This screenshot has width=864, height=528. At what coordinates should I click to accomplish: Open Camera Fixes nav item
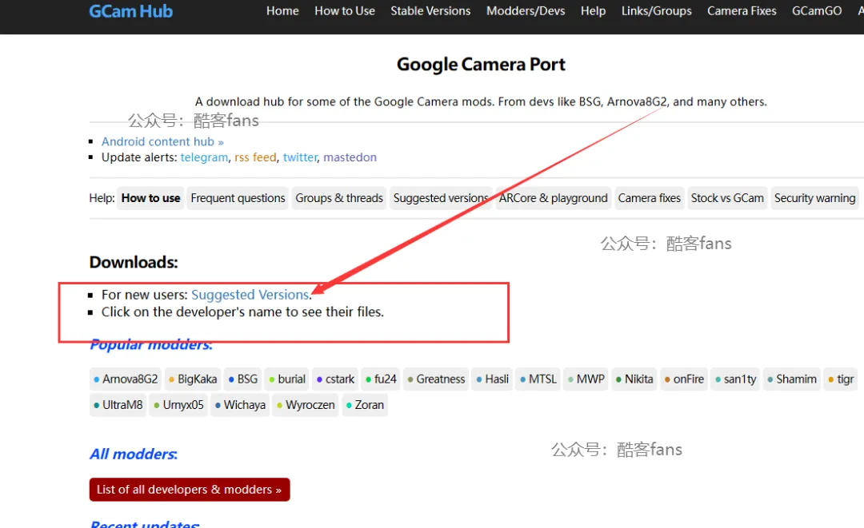[742, 11]
